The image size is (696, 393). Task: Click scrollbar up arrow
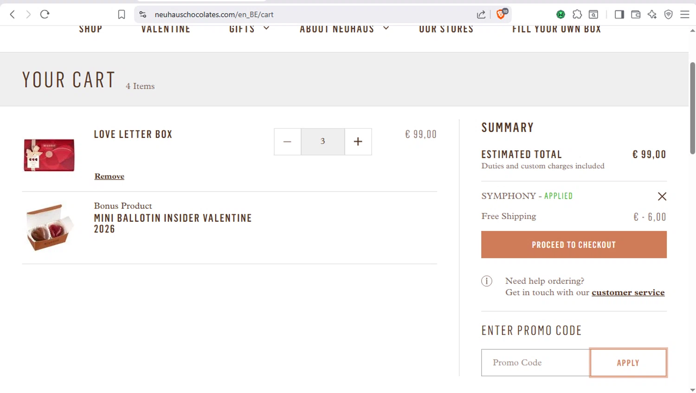coord(692,30)
